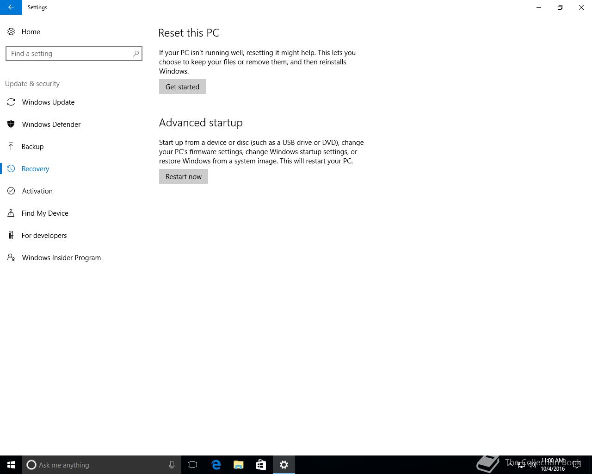Go to the Activation page

pyautogui.click(x=37, y=191)
